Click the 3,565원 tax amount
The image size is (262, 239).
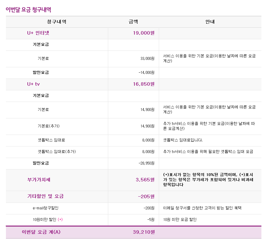pyautogui.click(x=145, y=180)
